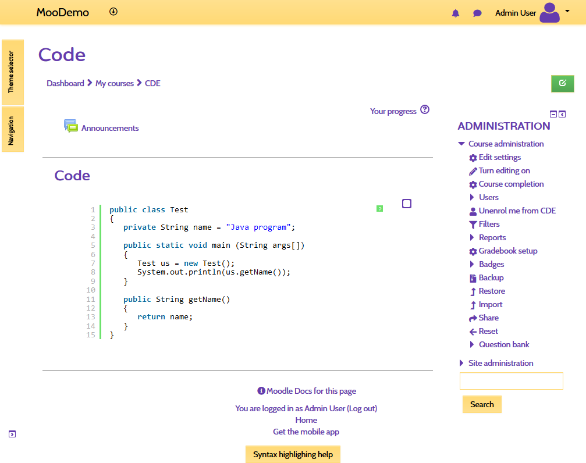Open Dashboard breadcrumb link

click(65, 83)
